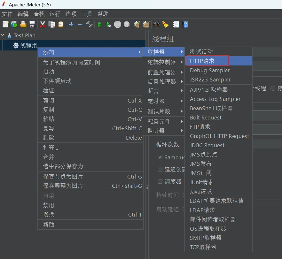This screenshot has height=259, width=282.
Task: Click the Paste clipboard icon
Action: (61, 24)
